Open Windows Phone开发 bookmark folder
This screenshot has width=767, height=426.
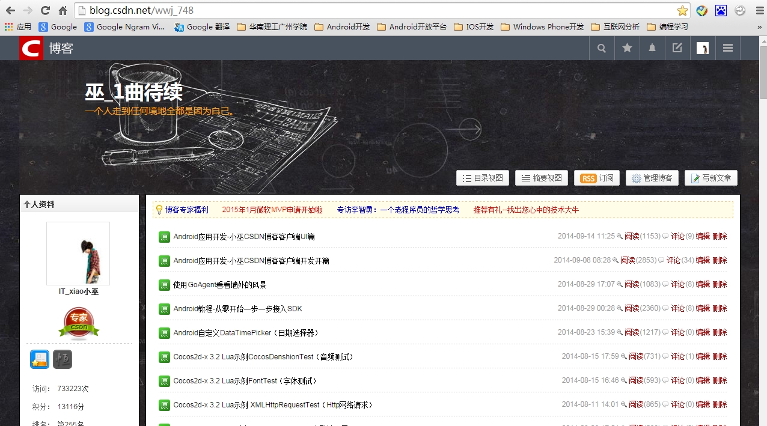coord(542,27)
